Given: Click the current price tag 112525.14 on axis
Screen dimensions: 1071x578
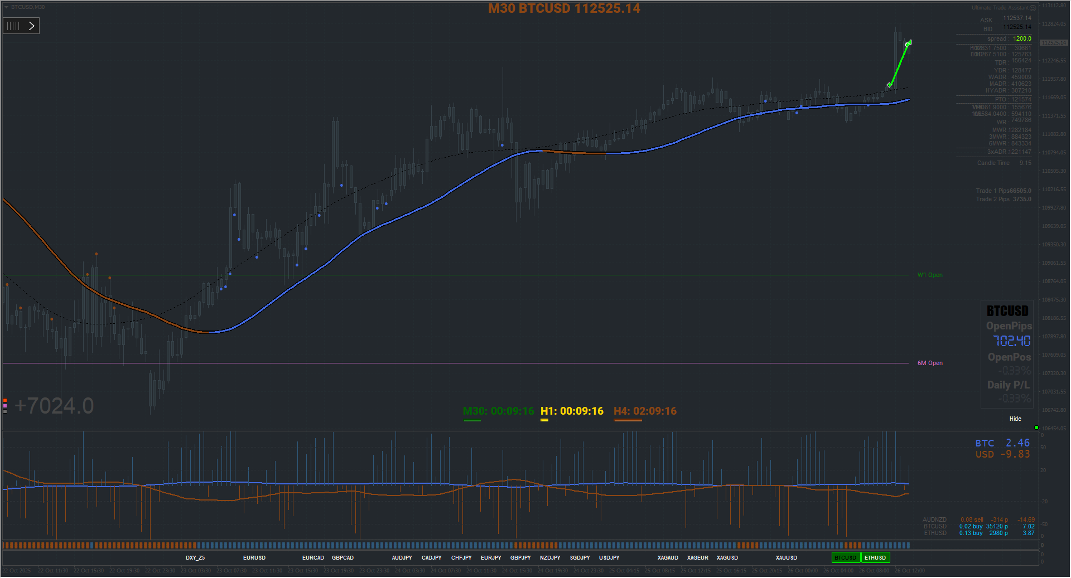Looking at the screenshot, I should (1054, 42).
